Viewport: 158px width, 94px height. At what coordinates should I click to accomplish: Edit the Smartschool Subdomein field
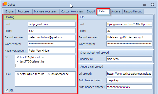129,59
